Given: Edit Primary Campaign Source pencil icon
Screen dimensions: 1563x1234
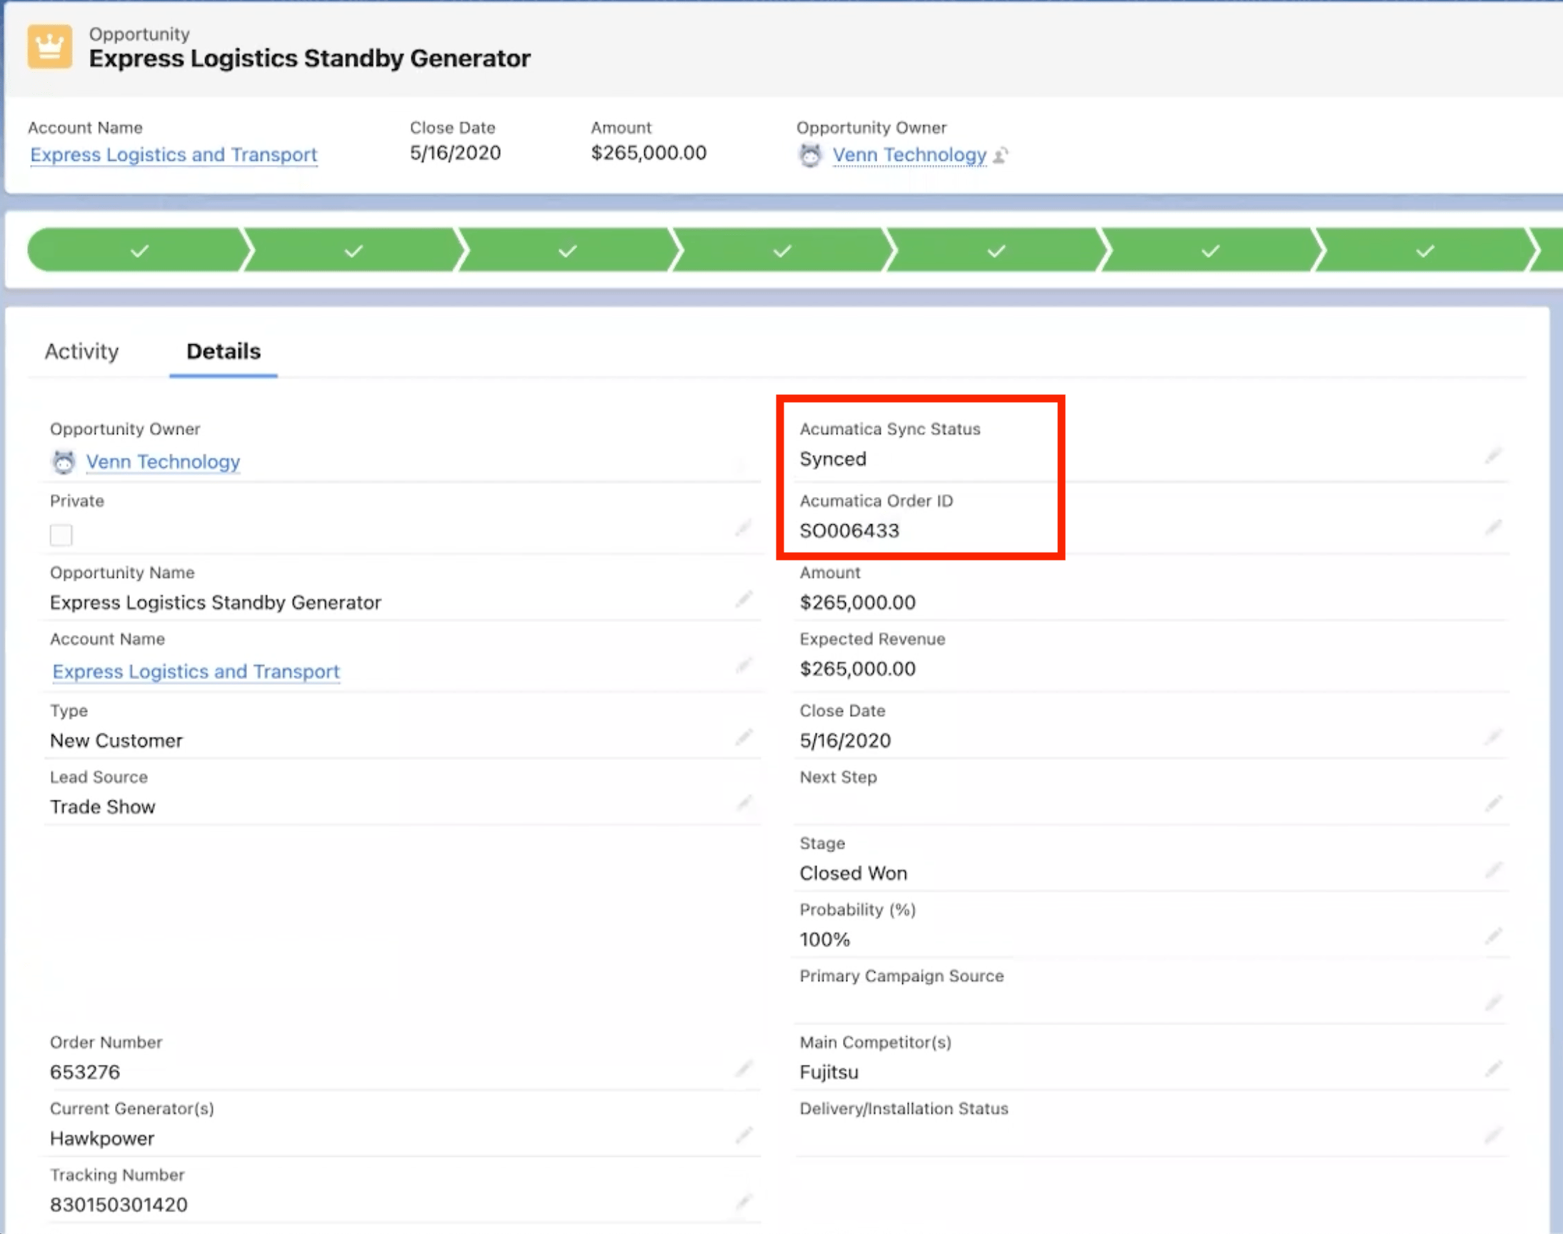Looking at the screenshot, I should point(1494,1003).
